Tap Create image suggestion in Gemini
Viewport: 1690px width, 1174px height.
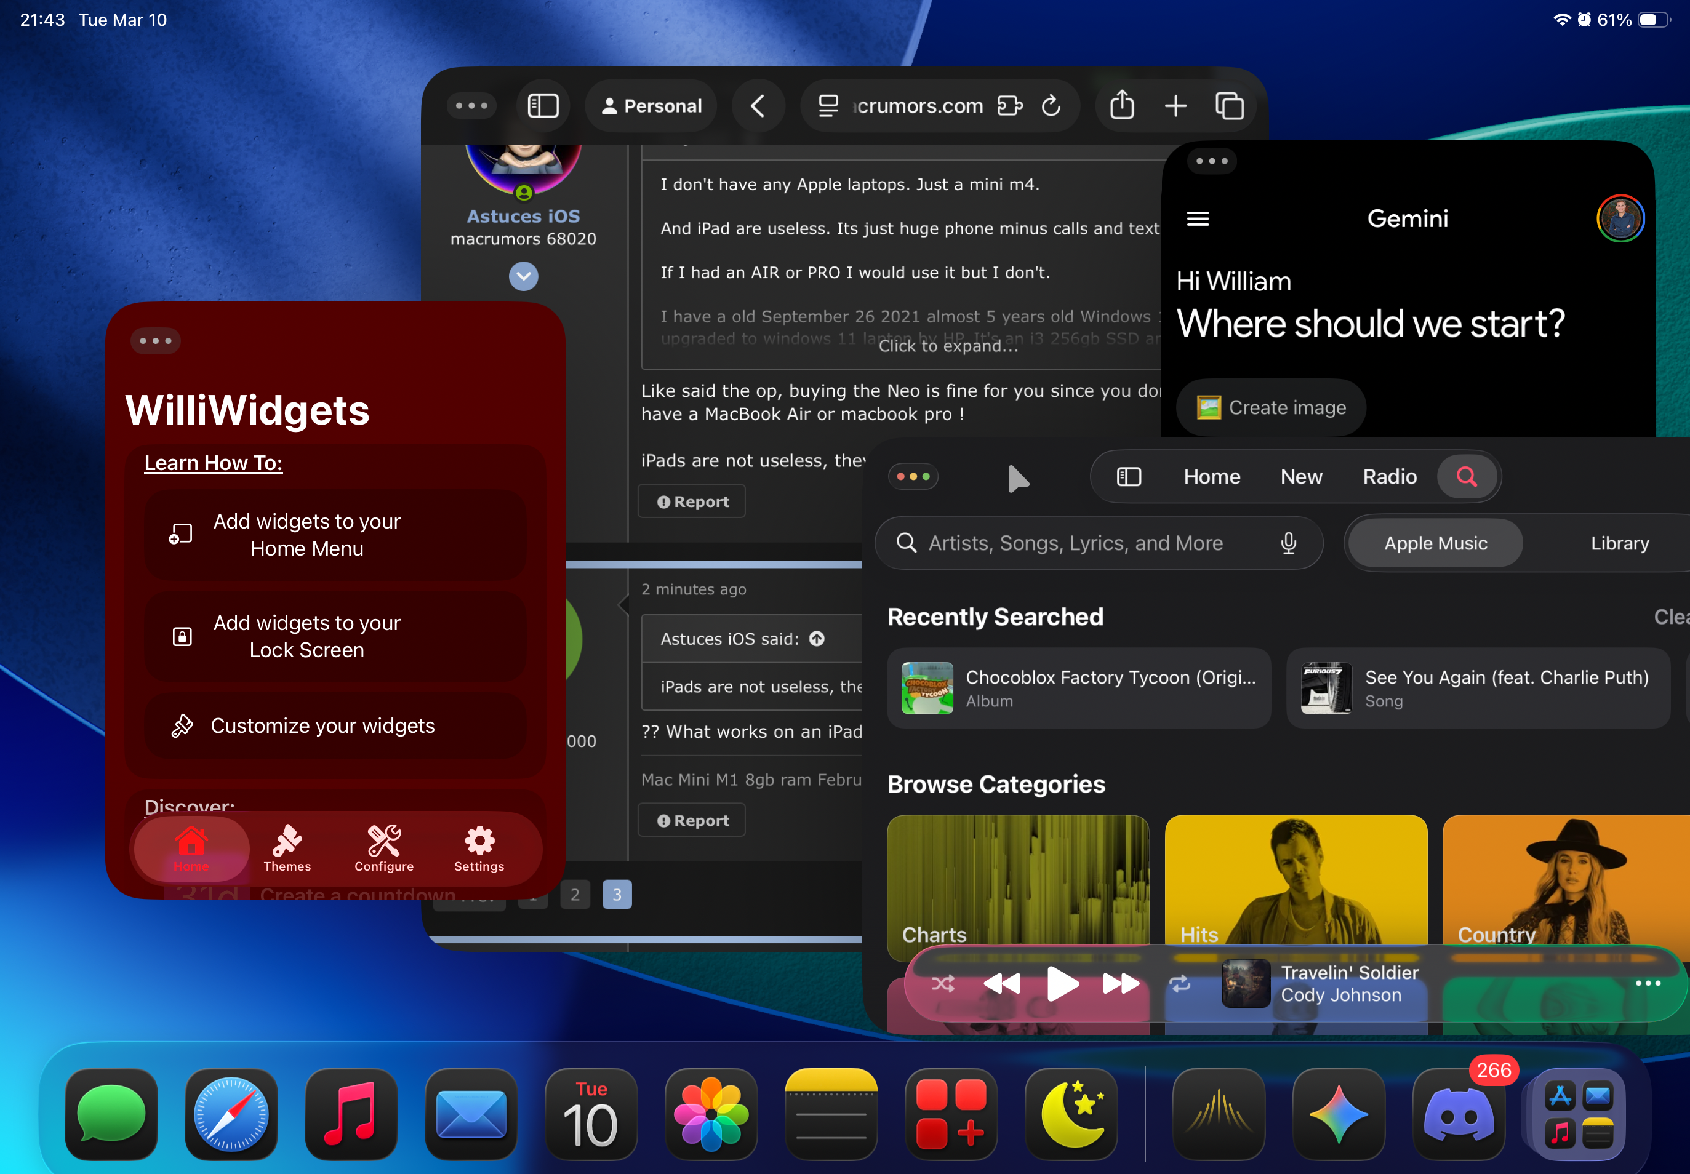coord(1272,407)
